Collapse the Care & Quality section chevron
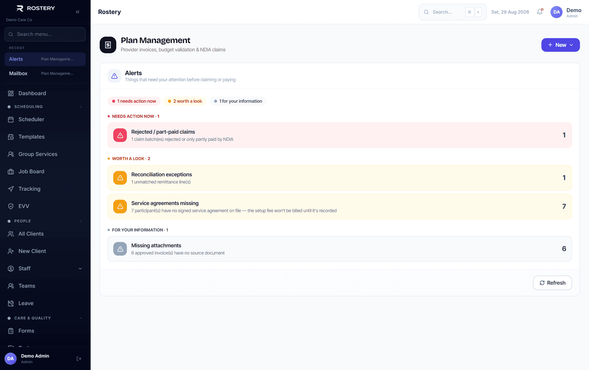Viewport: 589px width, 370px height. (81, 318)
